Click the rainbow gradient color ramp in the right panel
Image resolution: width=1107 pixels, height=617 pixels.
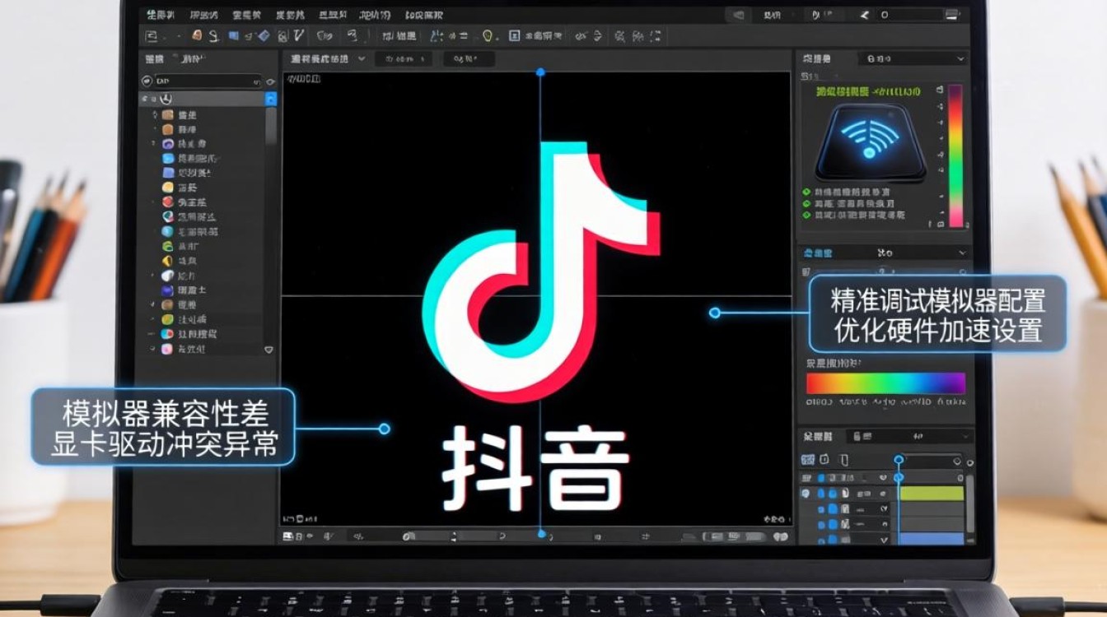(x=885, y=383)
